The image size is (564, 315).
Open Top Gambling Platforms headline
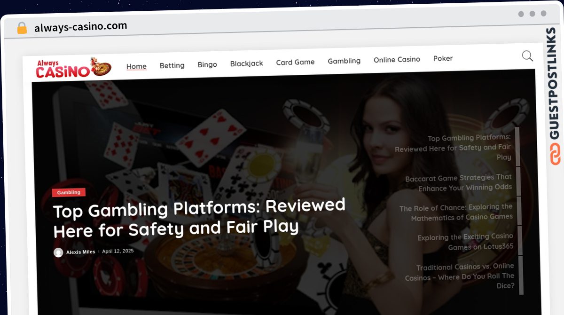pos(199,218)
